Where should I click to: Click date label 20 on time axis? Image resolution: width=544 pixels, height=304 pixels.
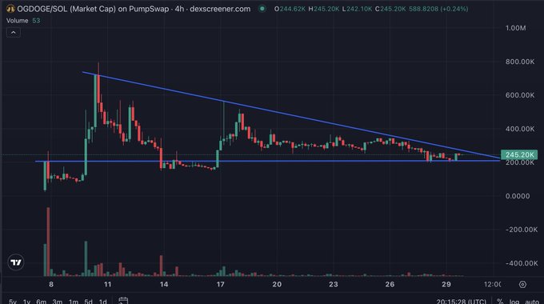(x=277, y=285)
